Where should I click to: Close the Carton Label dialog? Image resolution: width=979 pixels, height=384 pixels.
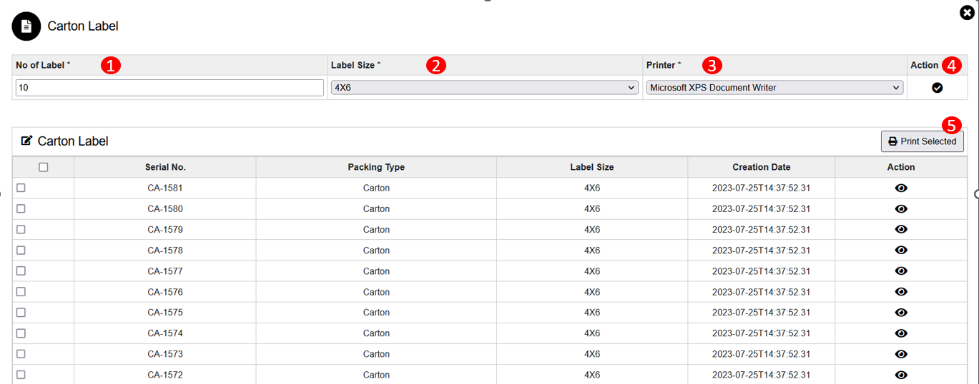coord(967,12)
